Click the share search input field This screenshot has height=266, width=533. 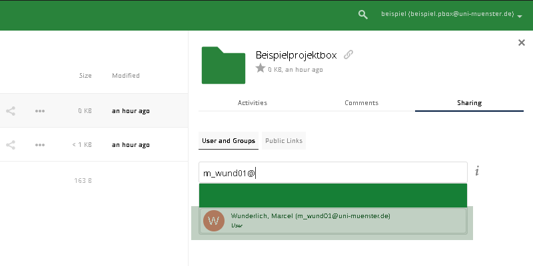[x=333, y=173]
